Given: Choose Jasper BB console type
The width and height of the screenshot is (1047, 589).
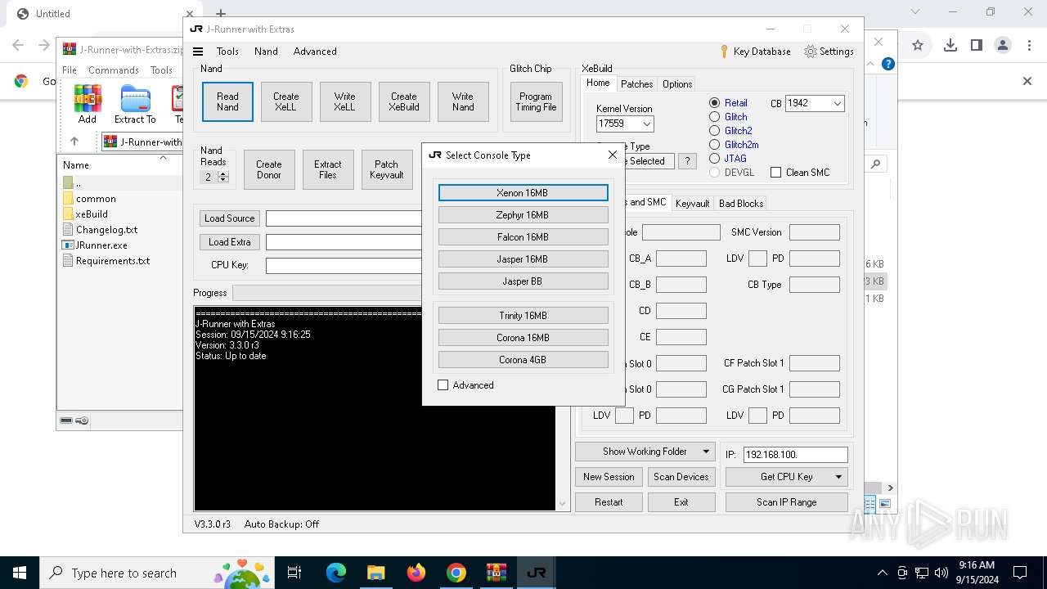Looking at the screenshot, I should [x=523, y=281].
